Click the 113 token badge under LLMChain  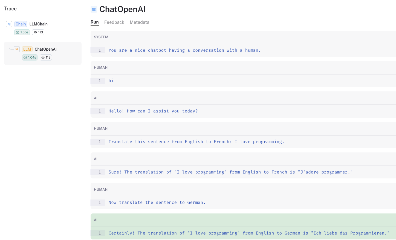[x=38, y=32]
